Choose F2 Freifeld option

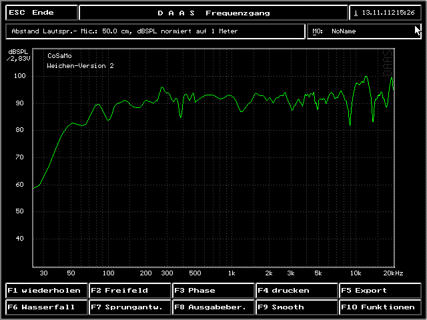tap(130, 291)
